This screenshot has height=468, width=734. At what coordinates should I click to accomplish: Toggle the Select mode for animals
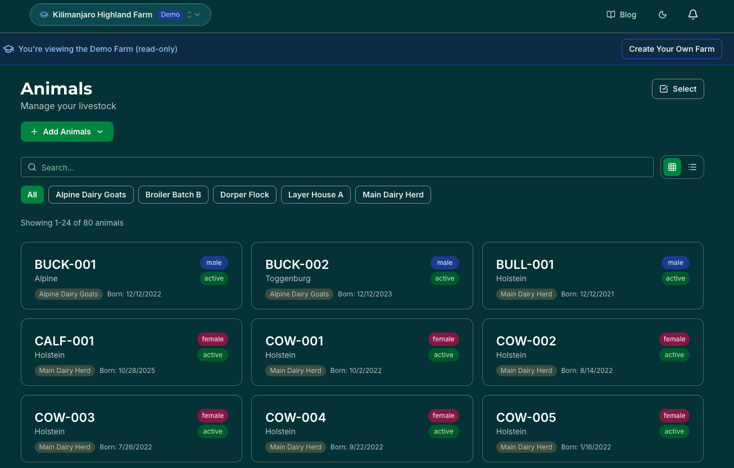[x=678, y=89]
